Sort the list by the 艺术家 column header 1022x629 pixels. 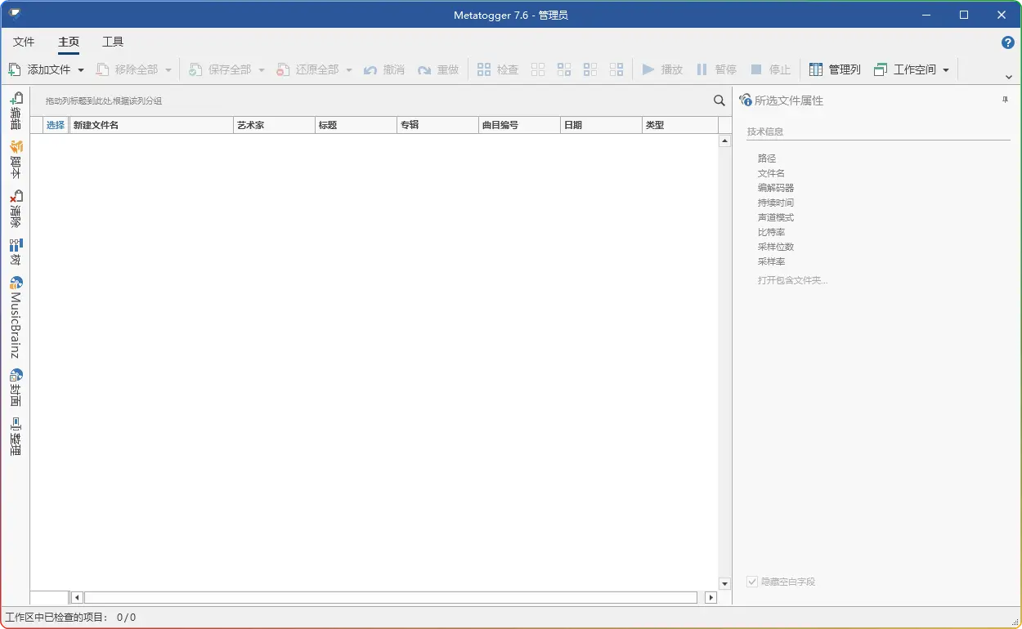tap(273, 125)
